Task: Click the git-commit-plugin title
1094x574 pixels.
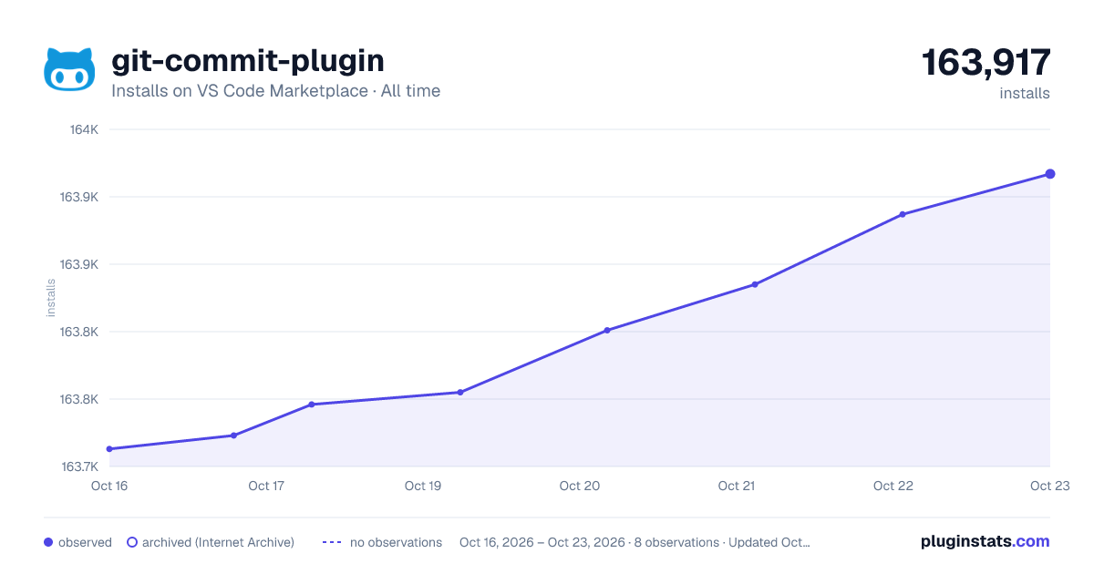Action: pos(248,60)
